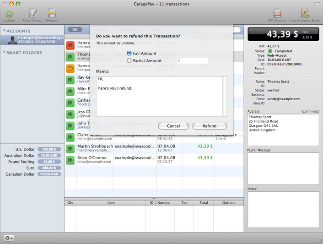Screen dimensions: 323x244
Task: Click into the Memo text area
Action: 160,96
